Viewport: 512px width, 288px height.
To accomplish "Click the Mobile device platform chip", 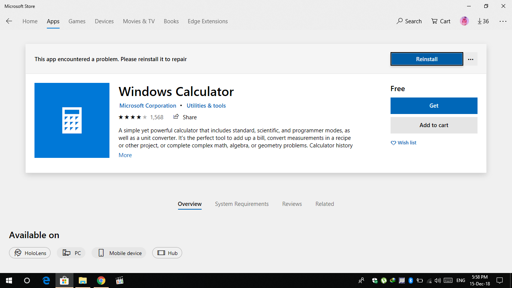I will pyautogui.click(x=120, y=253).
